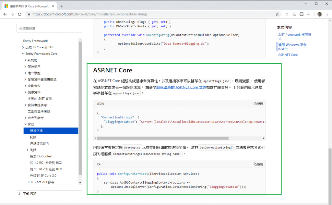
Task: Collapse the 其他 tree node
Action: pos(25,124)
